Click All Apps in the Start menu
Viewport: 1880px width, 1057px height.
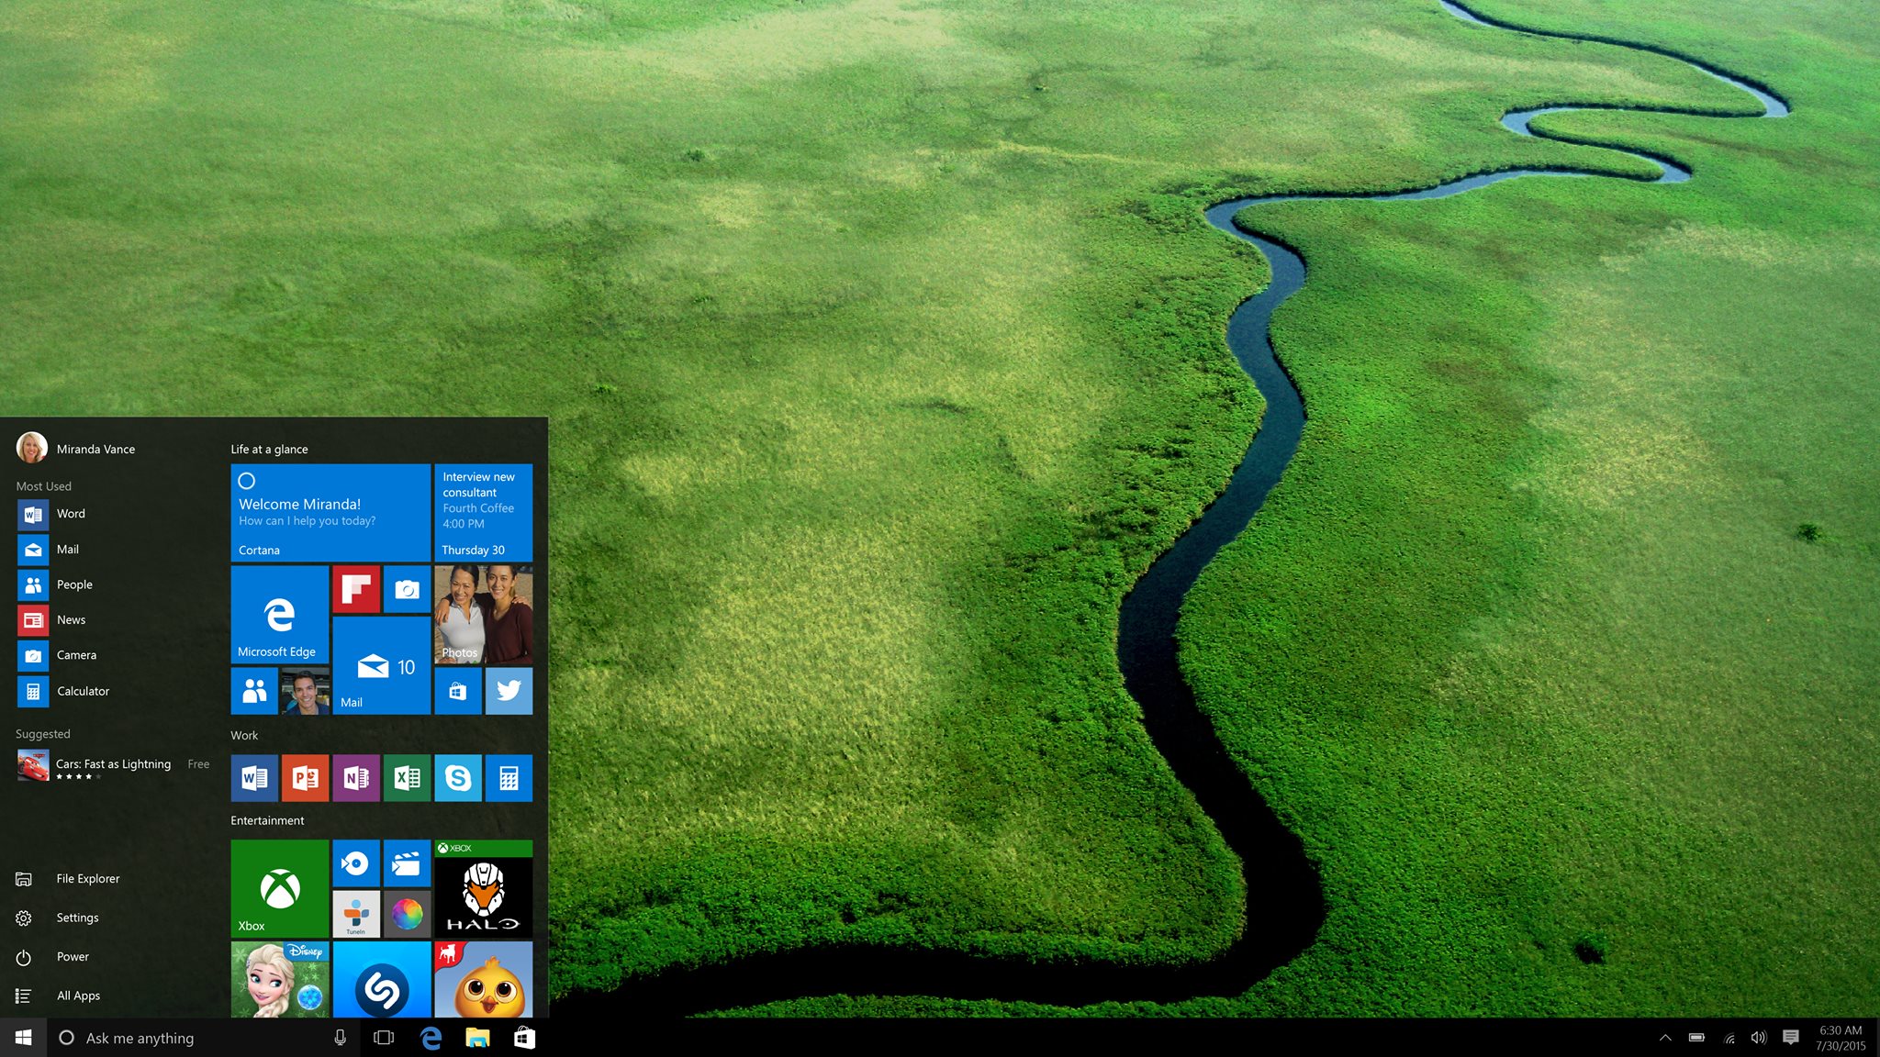coord(79,995)
